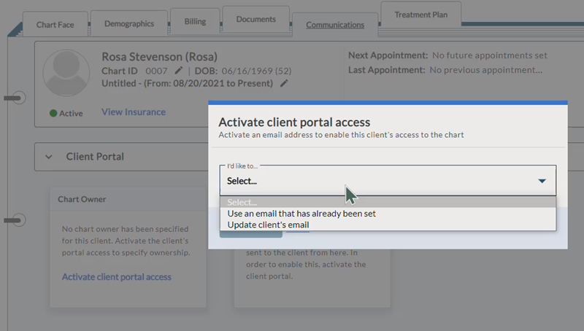
Task: Go to the Billing tab
Action: coord(195,22)
